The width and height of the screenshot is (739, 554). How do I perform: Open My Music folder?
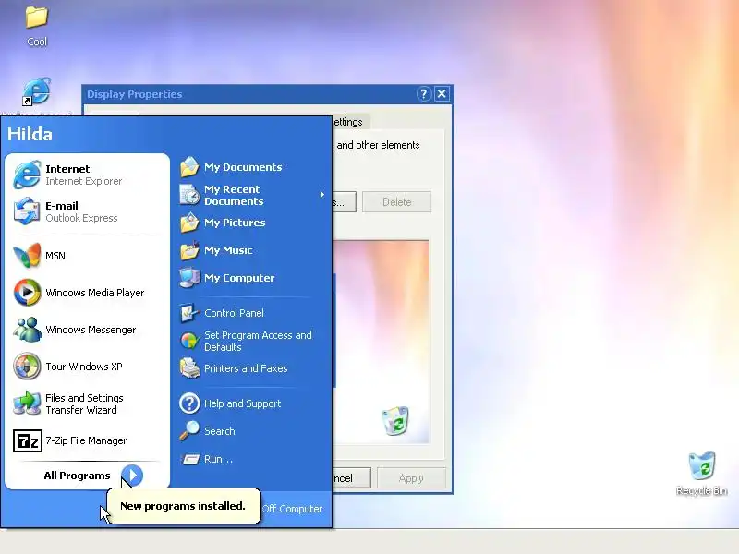(x=250, y=250)
